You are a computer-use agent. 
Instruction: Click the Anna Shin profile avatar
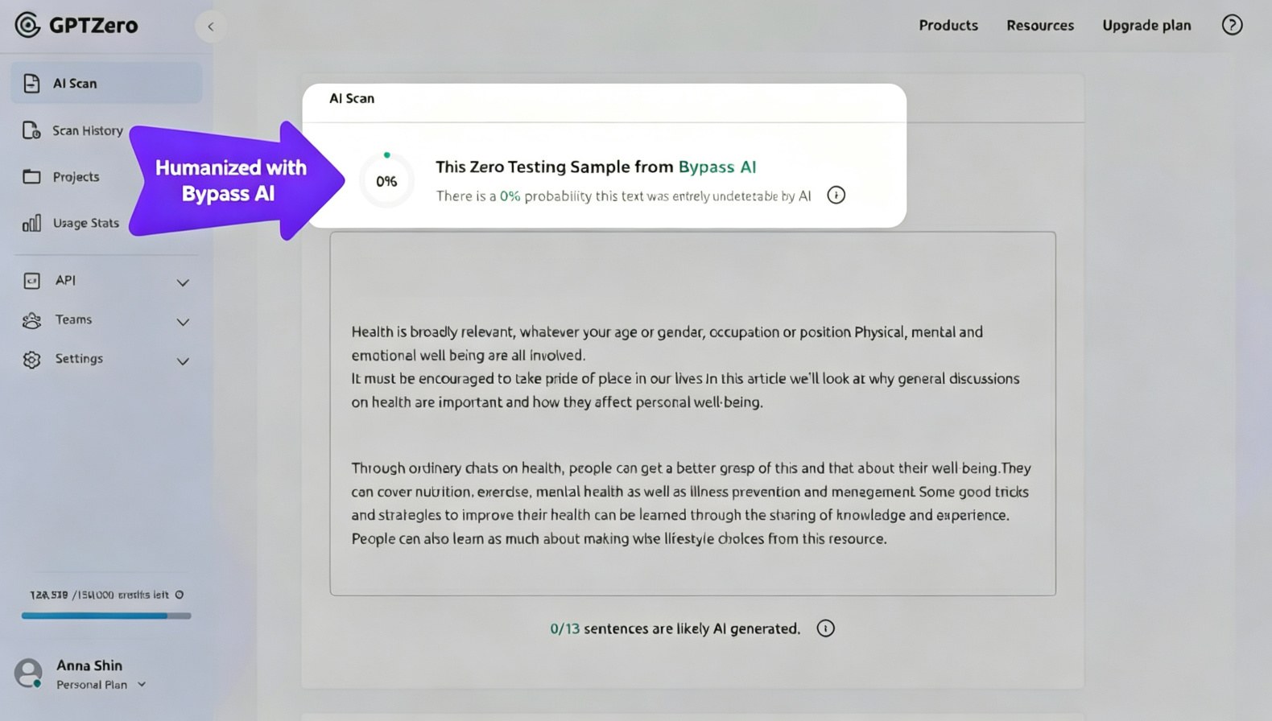pyautogui.click(x=28, y=673)
